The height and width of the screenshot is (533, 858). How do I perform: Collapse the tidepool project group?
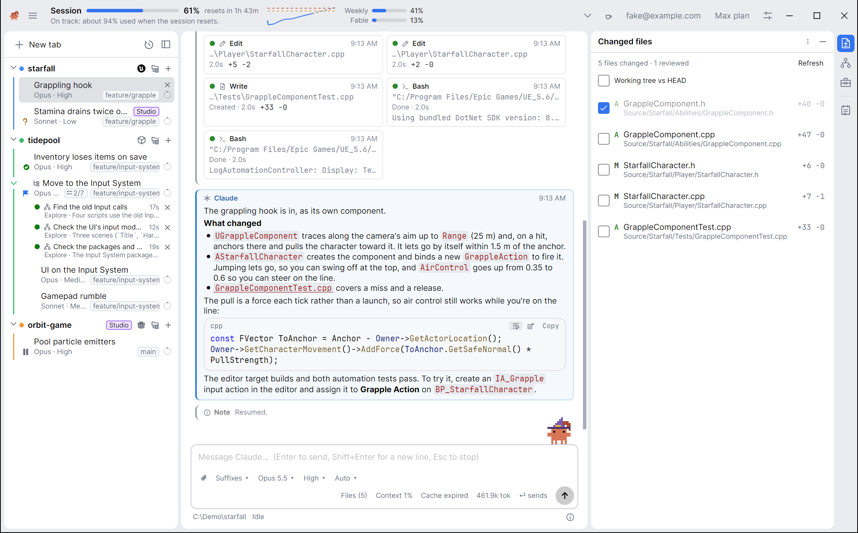[13, 140]
